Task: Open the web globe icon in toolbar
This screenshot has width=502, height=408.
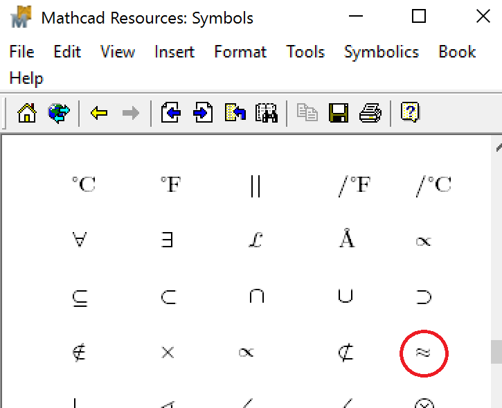Action: point(59,113)
